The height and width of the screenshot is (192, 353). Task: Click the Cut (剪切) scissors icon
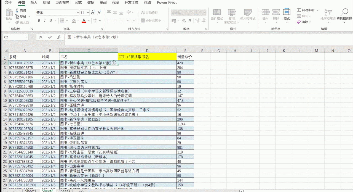click(x=17, y=10)
